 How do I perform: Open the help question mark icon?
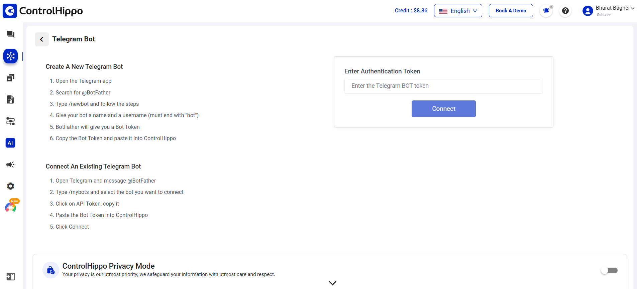pos(565,11)
